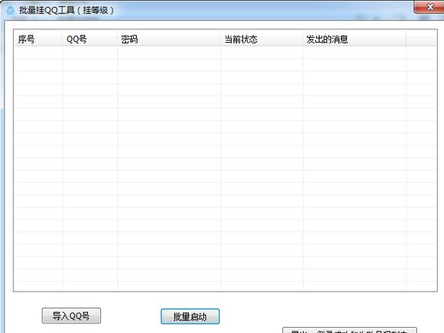
Task: Click the 导入QQ号 button
Action: point(71,316)
